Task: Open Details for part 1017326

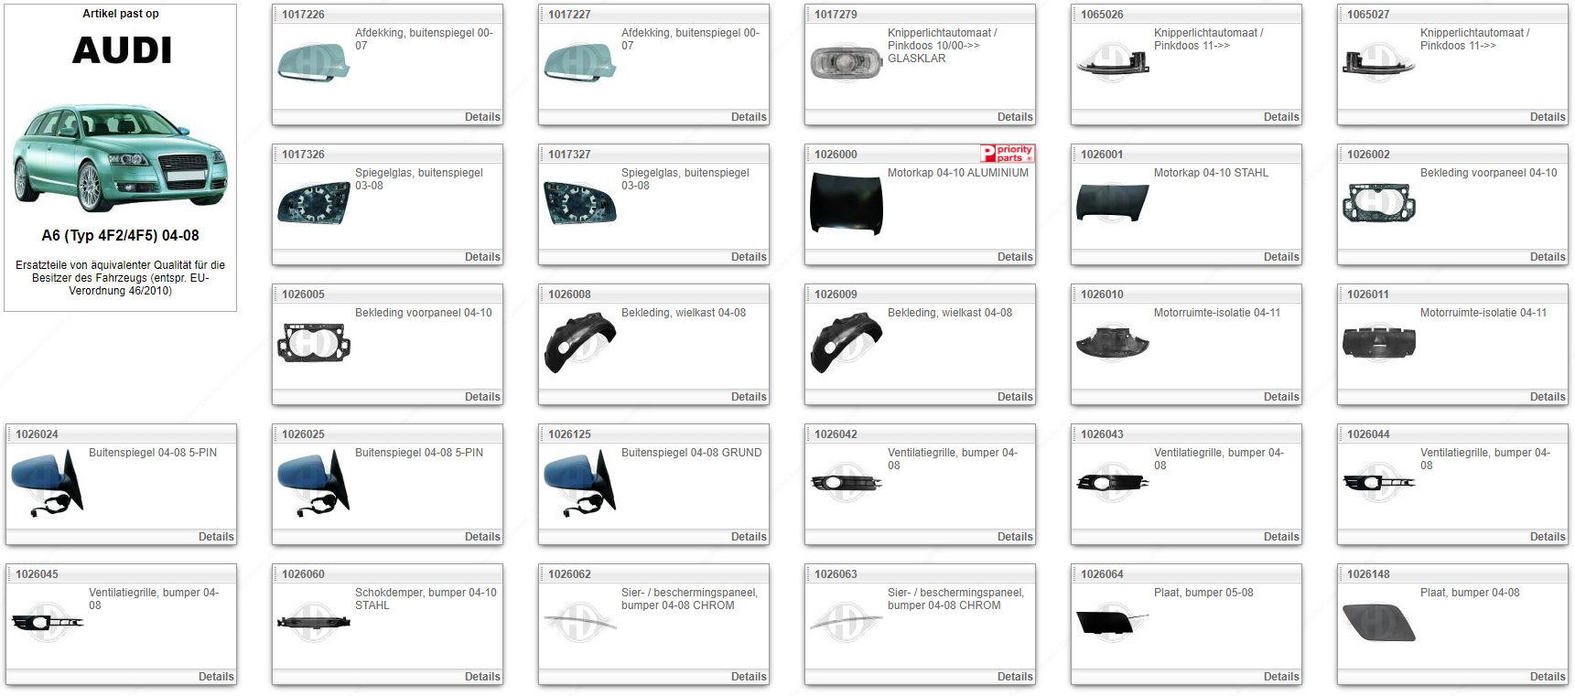Action: (x=482, y=257)
